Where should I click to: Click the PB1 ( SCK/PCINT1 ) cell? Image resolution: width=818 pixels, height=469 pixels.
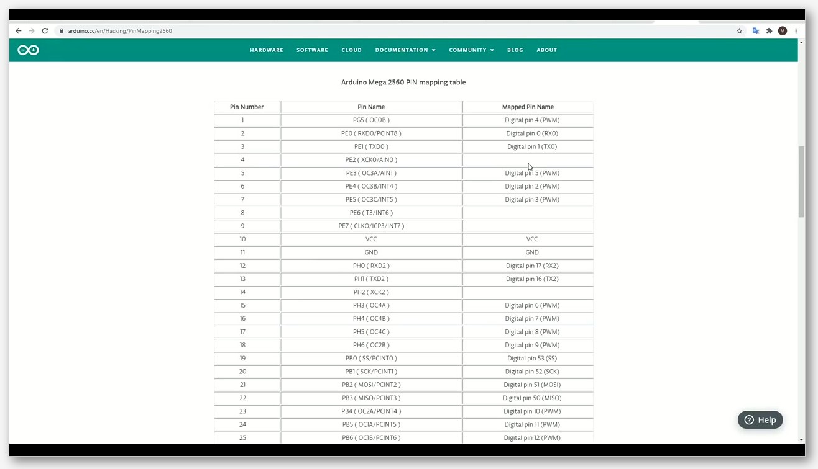pyautogui.click(x=371, y=372)
